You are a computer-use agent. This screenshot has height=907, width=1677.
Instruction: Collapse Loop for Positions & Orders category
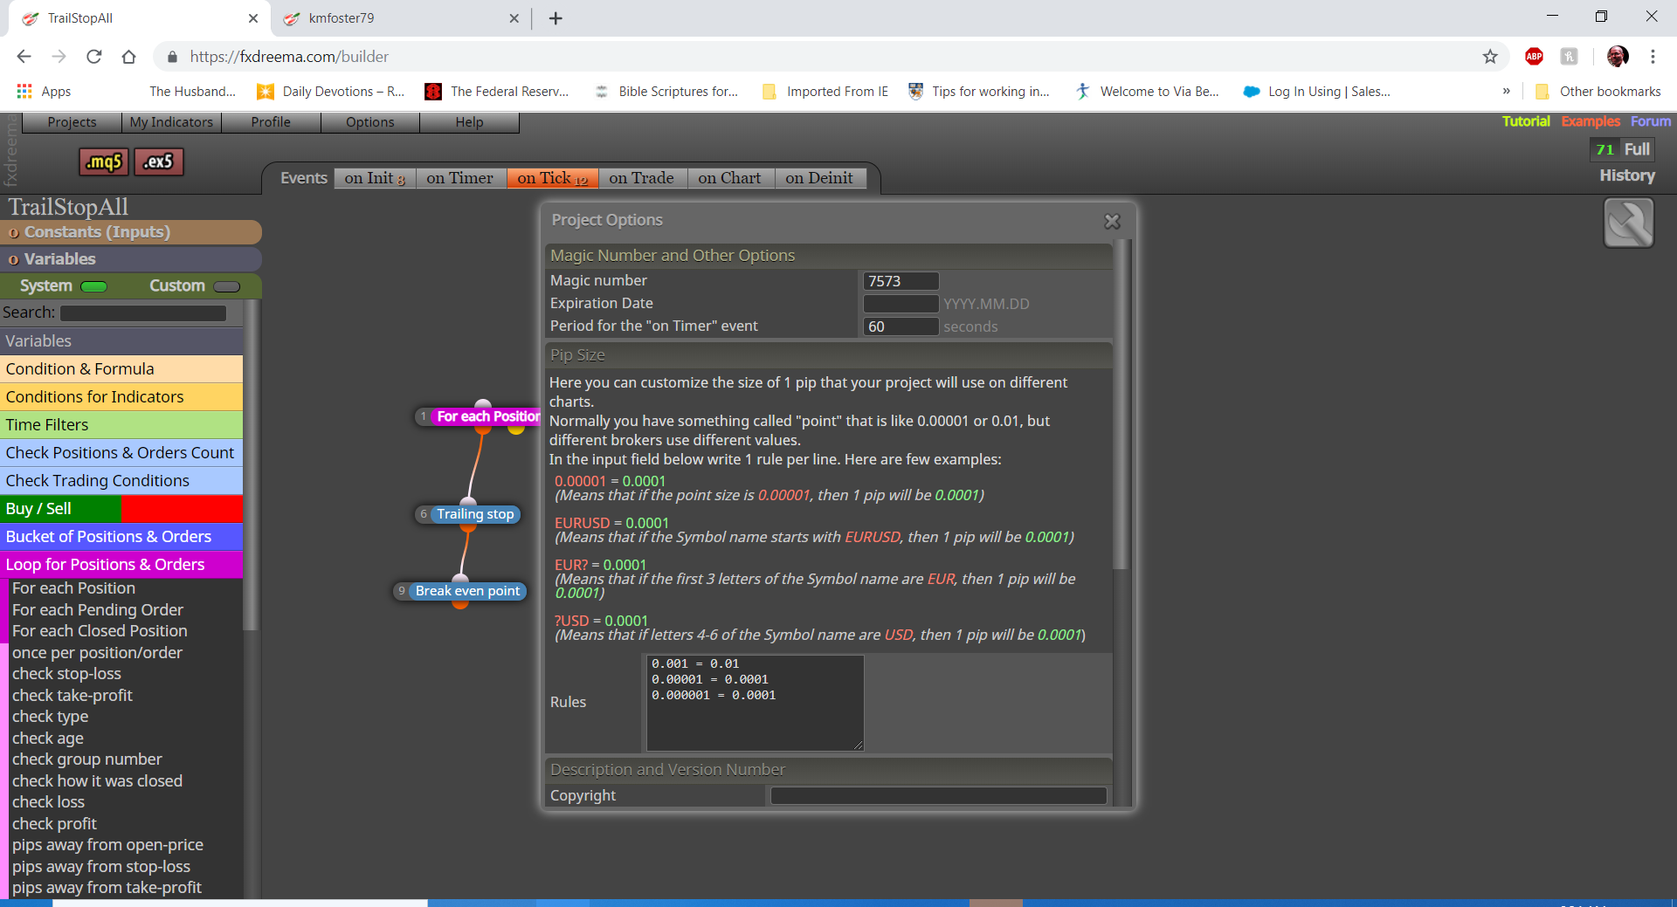pyautogui.click(x=121, y=565)
